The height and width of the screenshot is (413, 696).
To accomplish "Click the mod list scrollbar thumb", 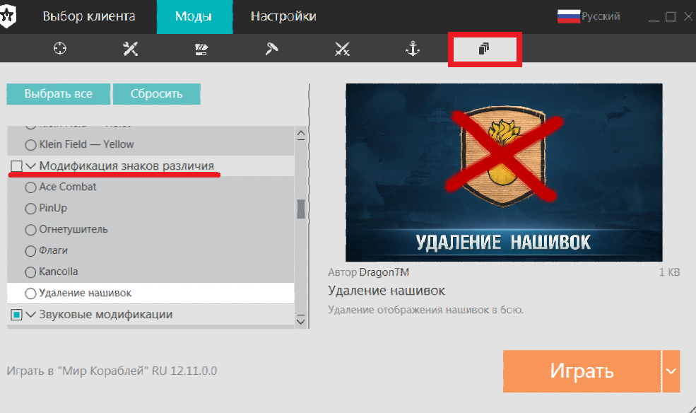I will tap(300, 209).
